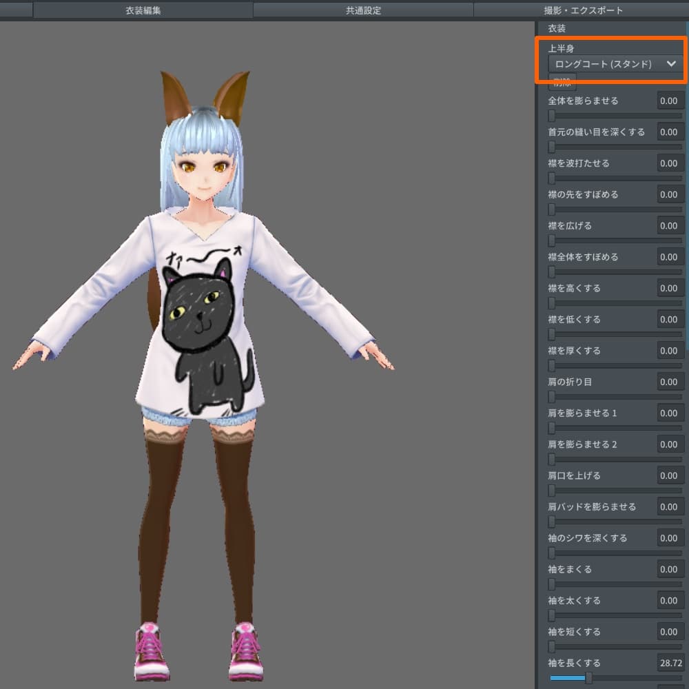Click the 袖を長くする slider handle
This screenshot has height=689, width=689.
click(588, 678)
